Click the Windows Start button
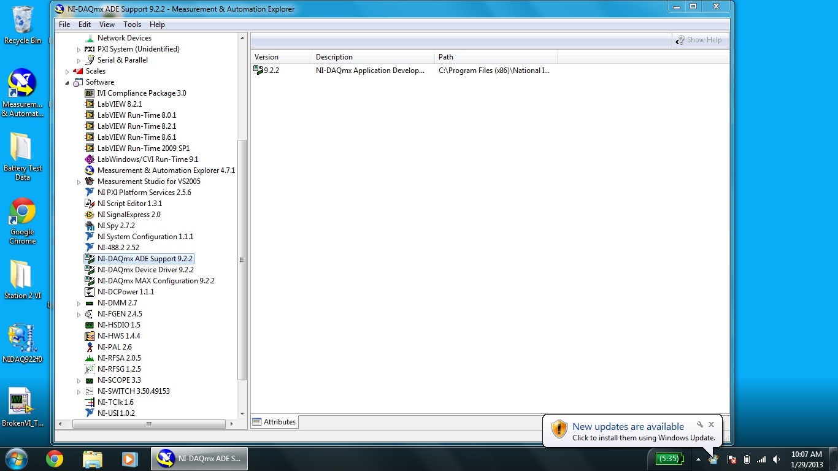Image resolution: width=838 pixels, height=471 pixels. coord(16,459)
